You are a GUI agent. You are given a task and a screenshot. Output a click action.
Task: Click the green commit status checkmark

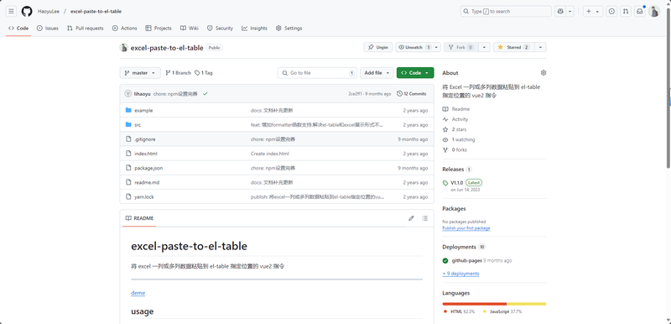click(x=205, y=94)
